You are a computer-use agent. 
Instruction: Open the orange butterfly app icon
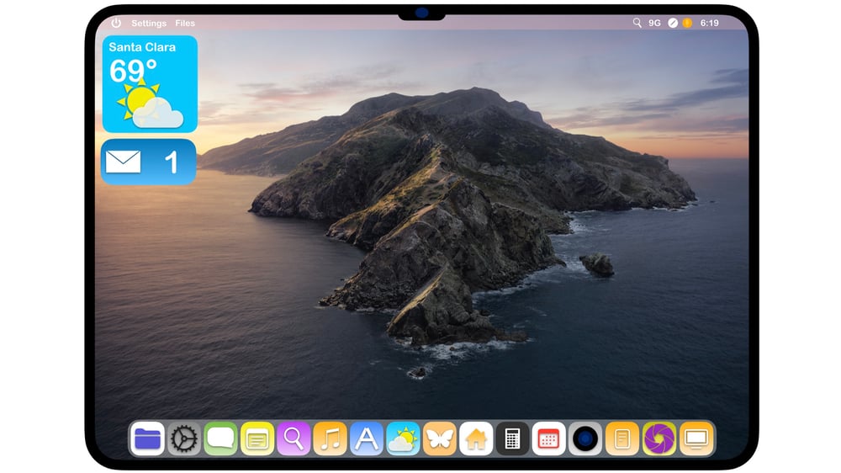point(439,438)
